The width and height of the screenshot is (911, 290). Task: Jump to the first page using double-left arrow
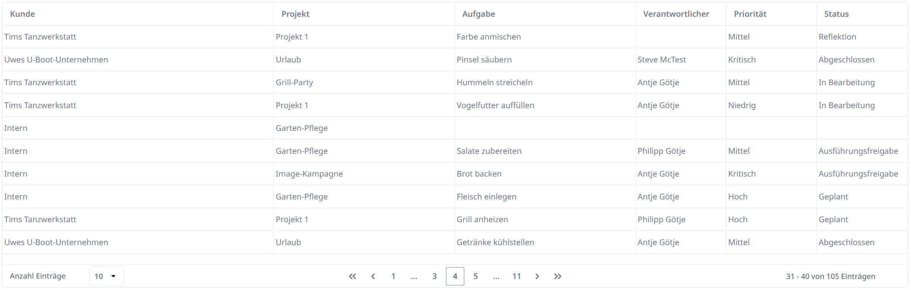pos(352,276)
